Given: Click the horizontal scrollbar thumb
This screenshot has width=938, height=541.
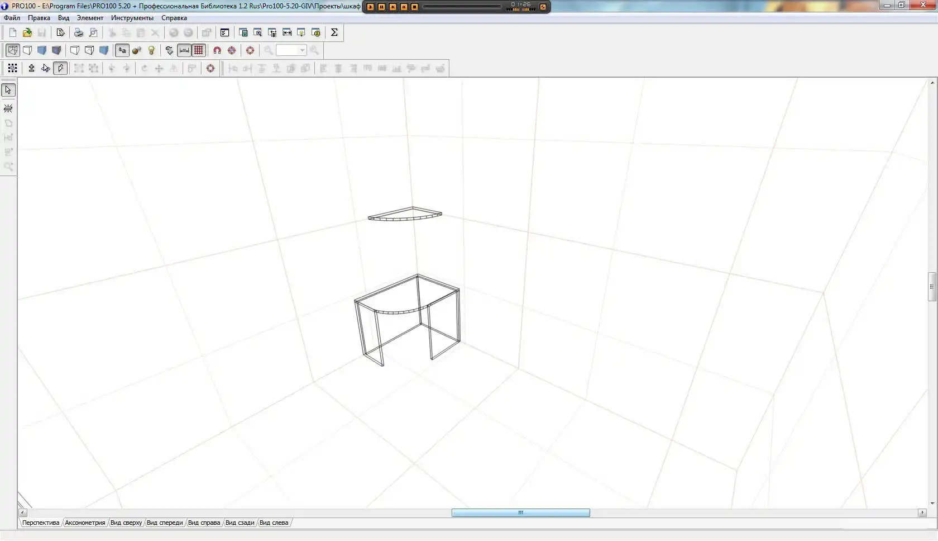Looking at the screenshot, I should (x=520, y=513).
